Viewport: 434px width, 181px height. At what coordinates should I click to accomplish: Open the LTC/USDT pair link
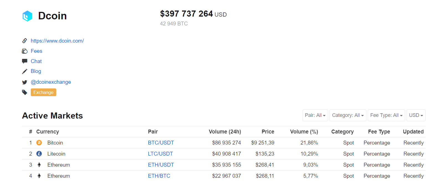point(160,154)
